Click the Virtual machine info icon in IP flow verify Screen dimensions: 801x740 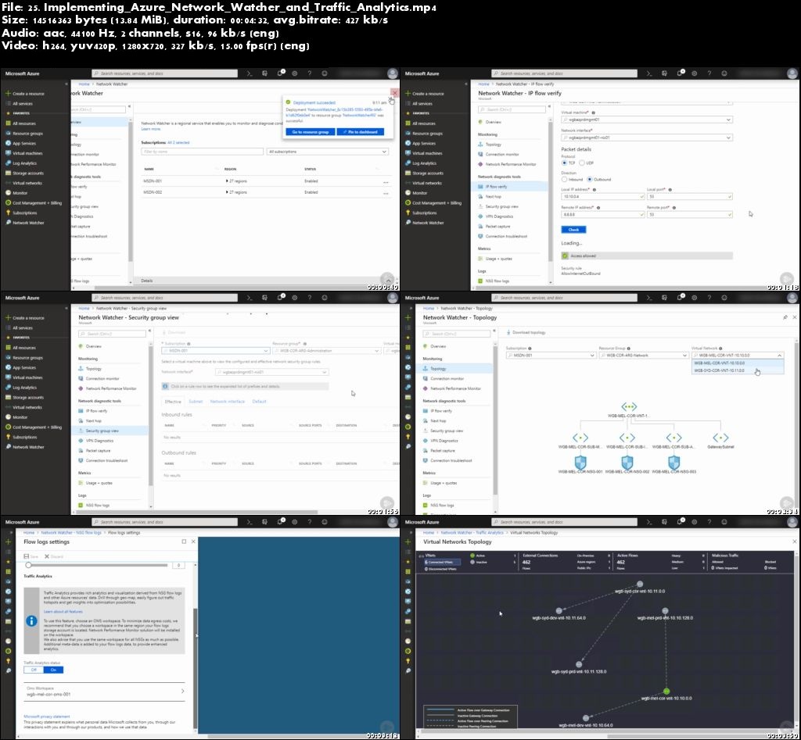[593, 113]
